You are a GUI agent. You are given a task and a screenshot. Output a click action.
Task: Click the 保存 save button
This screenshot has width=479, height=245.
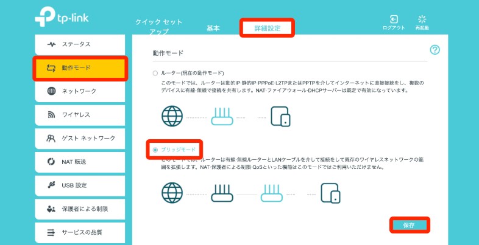(x=410, y=225)
